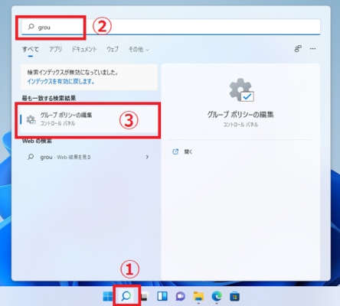Click the Search icon in the taskbar
Image resolution: width=340 pixels, height=306 pixels.
click(126, 296)
